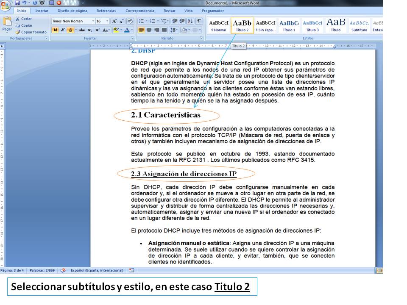Switch to the Revisar tab

(x=170, y=11)
